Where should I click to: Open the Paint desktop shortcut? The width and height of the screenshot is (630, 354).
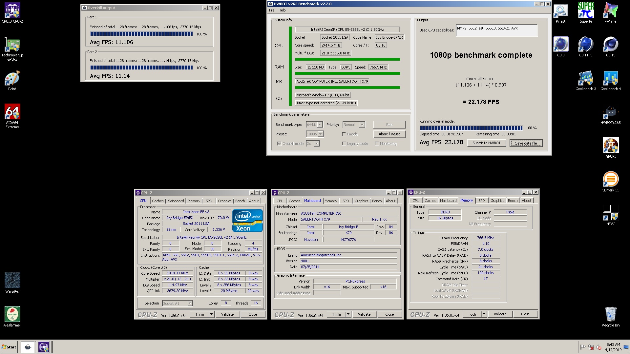click(12, 81)
